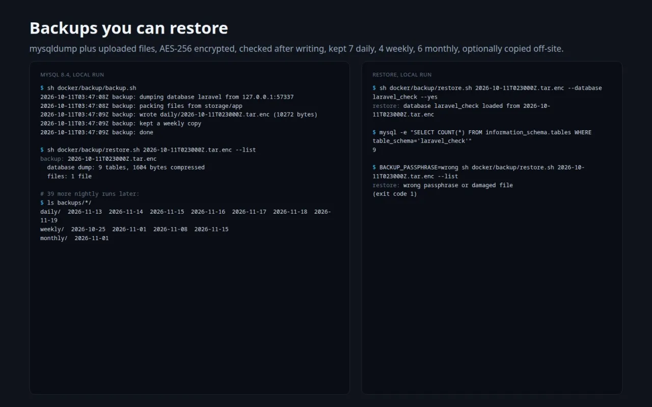Image resolution: width=652 pixels, height=407 pixels.
Task: Select weekly entry '2026-10-25'
Action: click(88, 229)
